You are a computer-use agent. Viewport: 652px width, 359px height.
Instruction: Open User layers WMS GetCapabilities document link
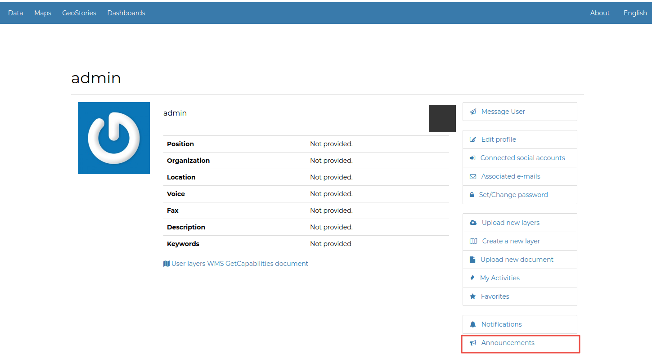239,264
